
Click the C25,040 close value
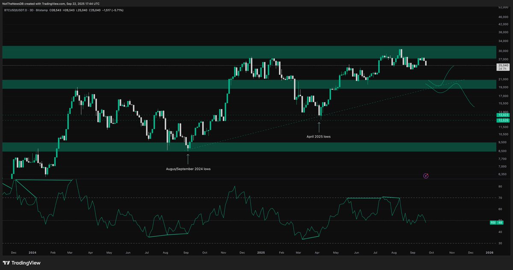click(94, 10)
